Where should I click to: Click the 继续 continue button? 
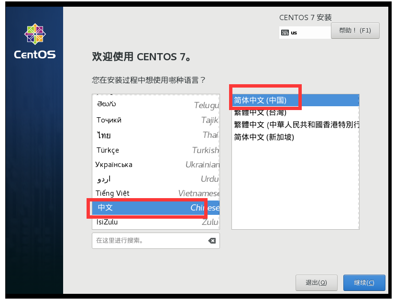pyautogui.click(x=364, y=283)
